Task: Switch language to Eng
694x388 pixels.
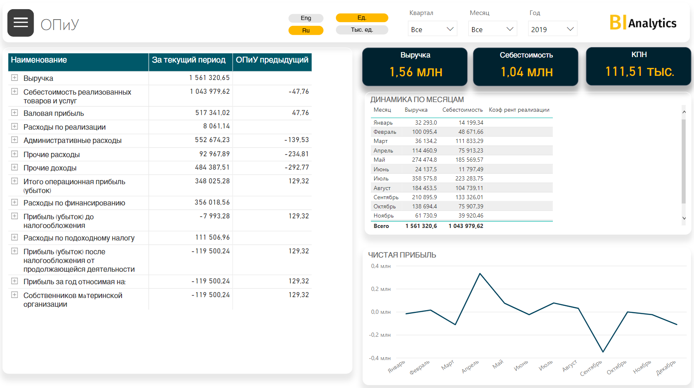Action: coord(306,18)
